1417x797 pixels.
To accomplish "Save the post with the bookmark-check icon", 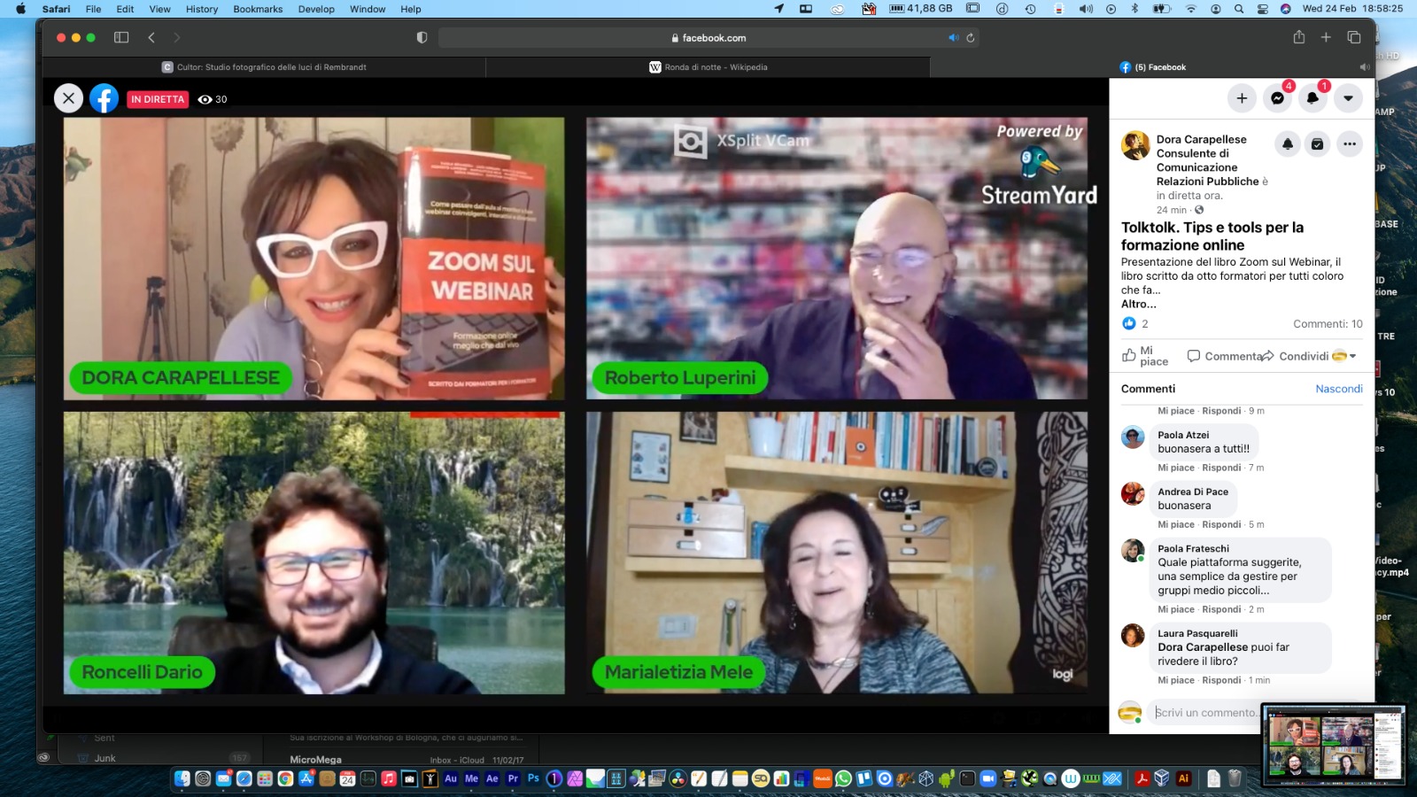I will 1318,143.
